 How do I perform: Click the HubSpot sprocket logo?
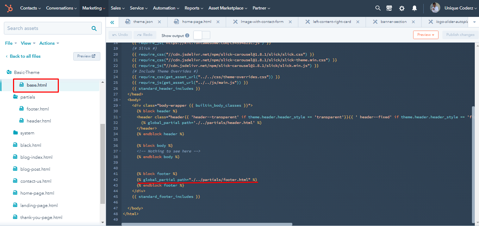click(x=9, y=8)
